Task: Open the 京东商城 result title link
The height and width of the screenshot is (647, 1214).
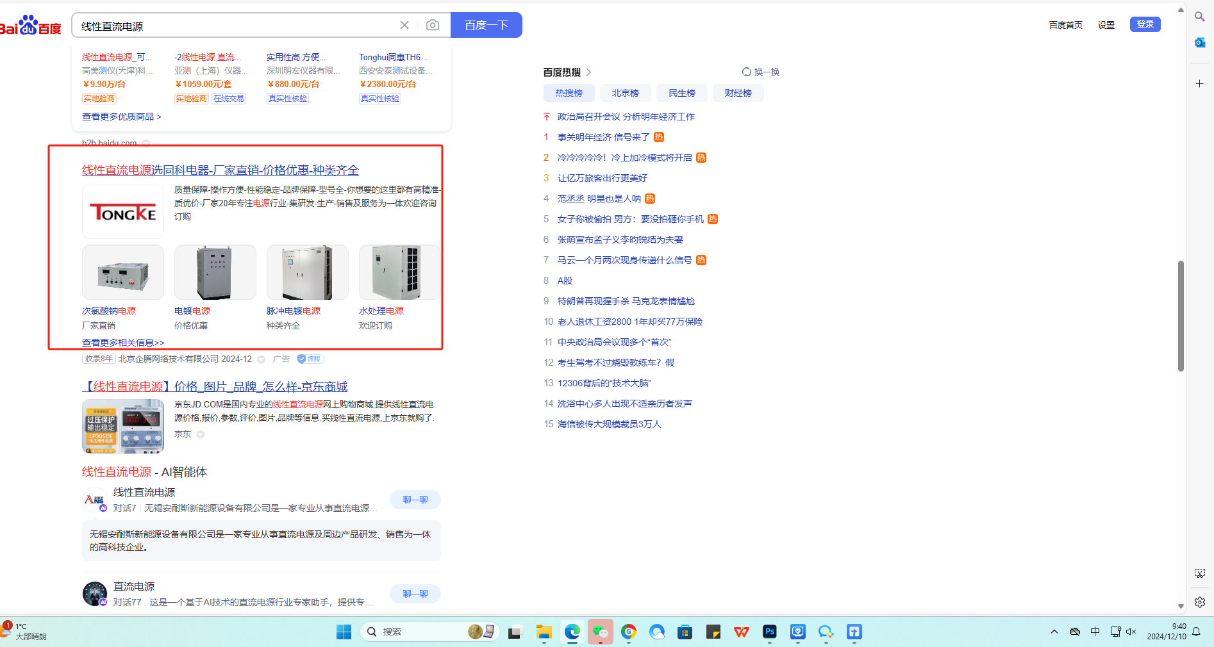Action: point(215,386)
